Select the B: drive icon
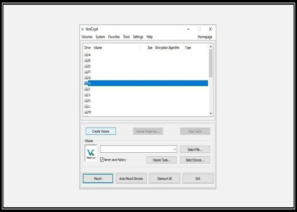This screenshot has height=212, width=297. click(86, 61)
